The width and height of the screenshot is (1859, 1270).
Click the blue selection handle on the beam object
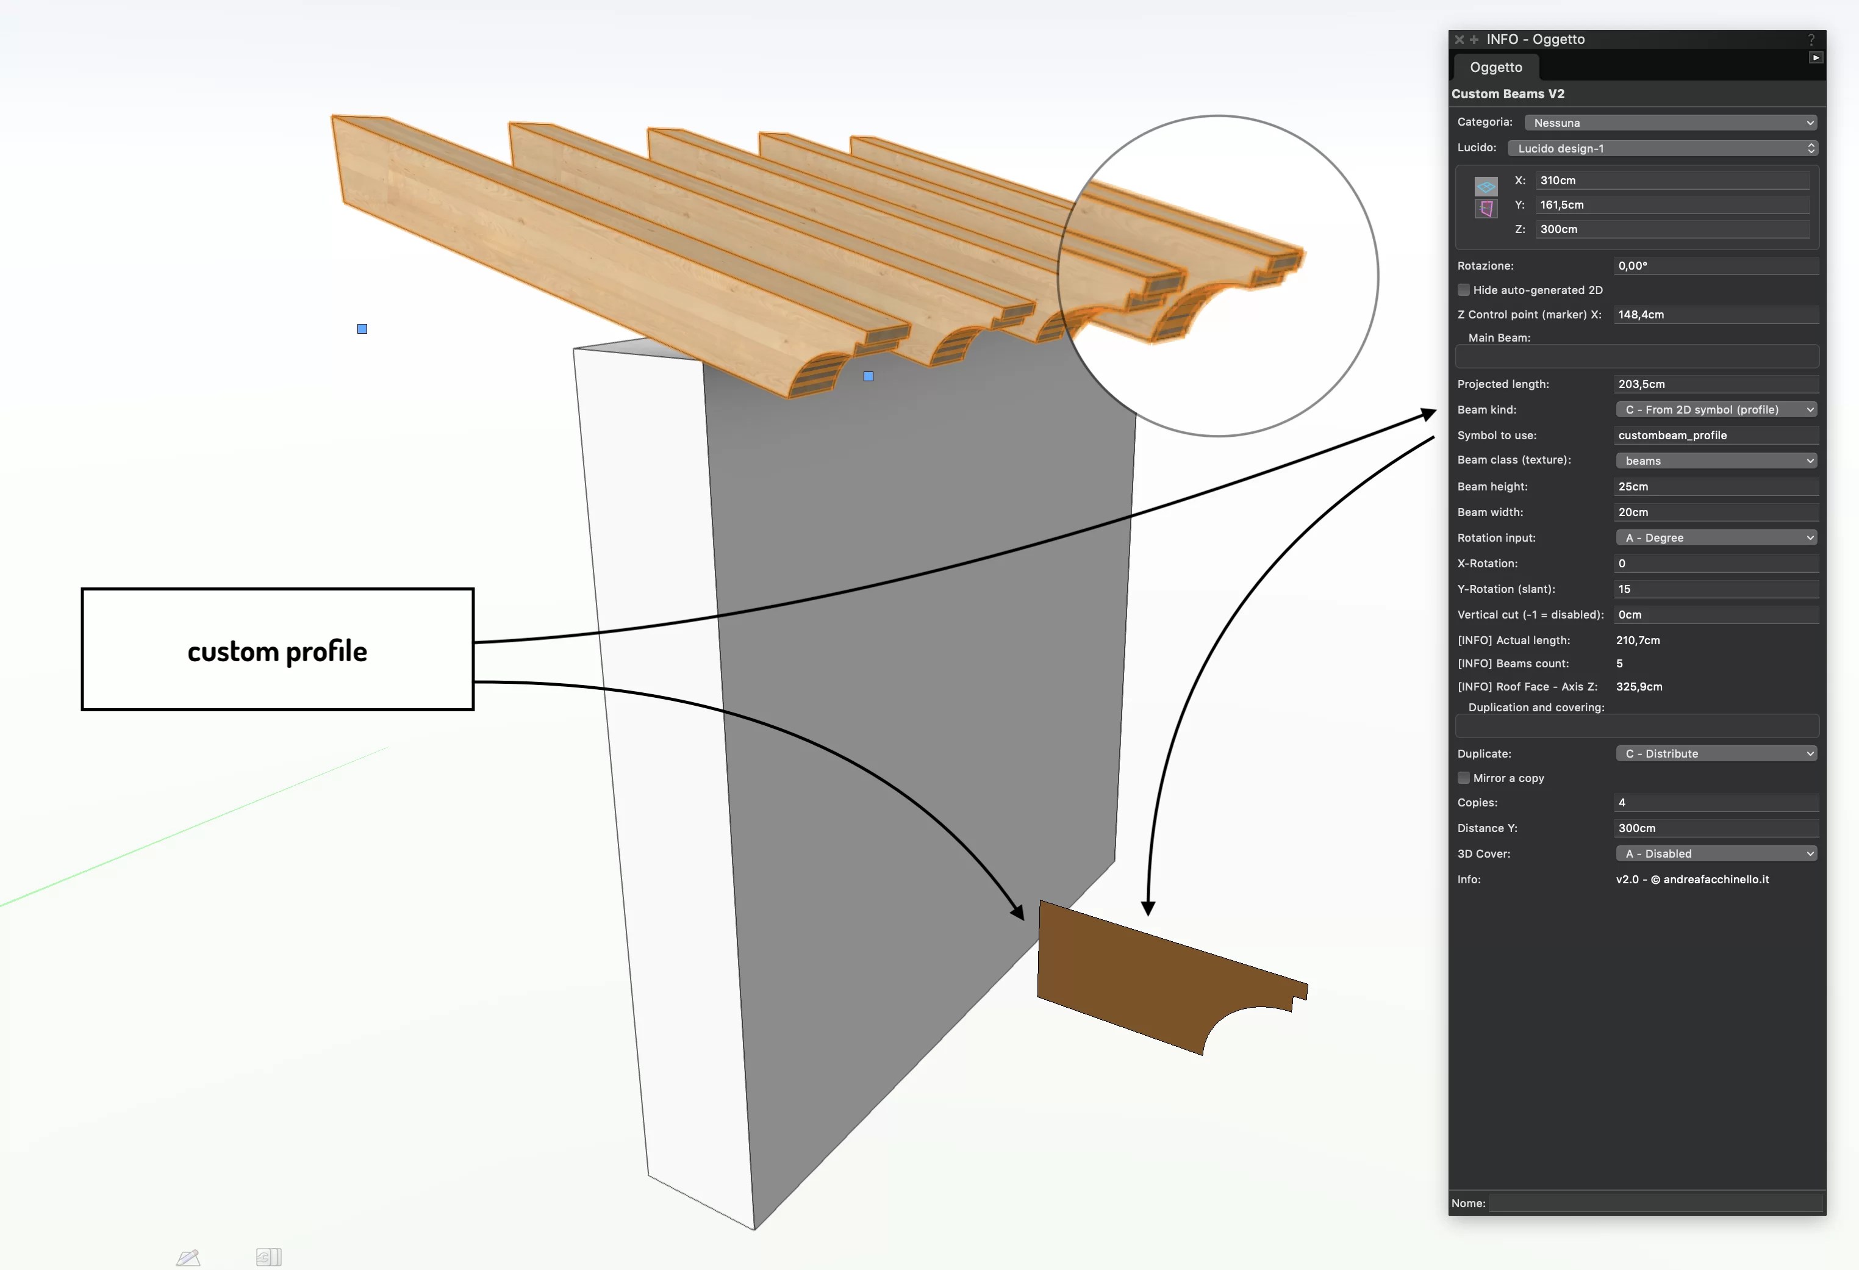(x=362, y=328)
